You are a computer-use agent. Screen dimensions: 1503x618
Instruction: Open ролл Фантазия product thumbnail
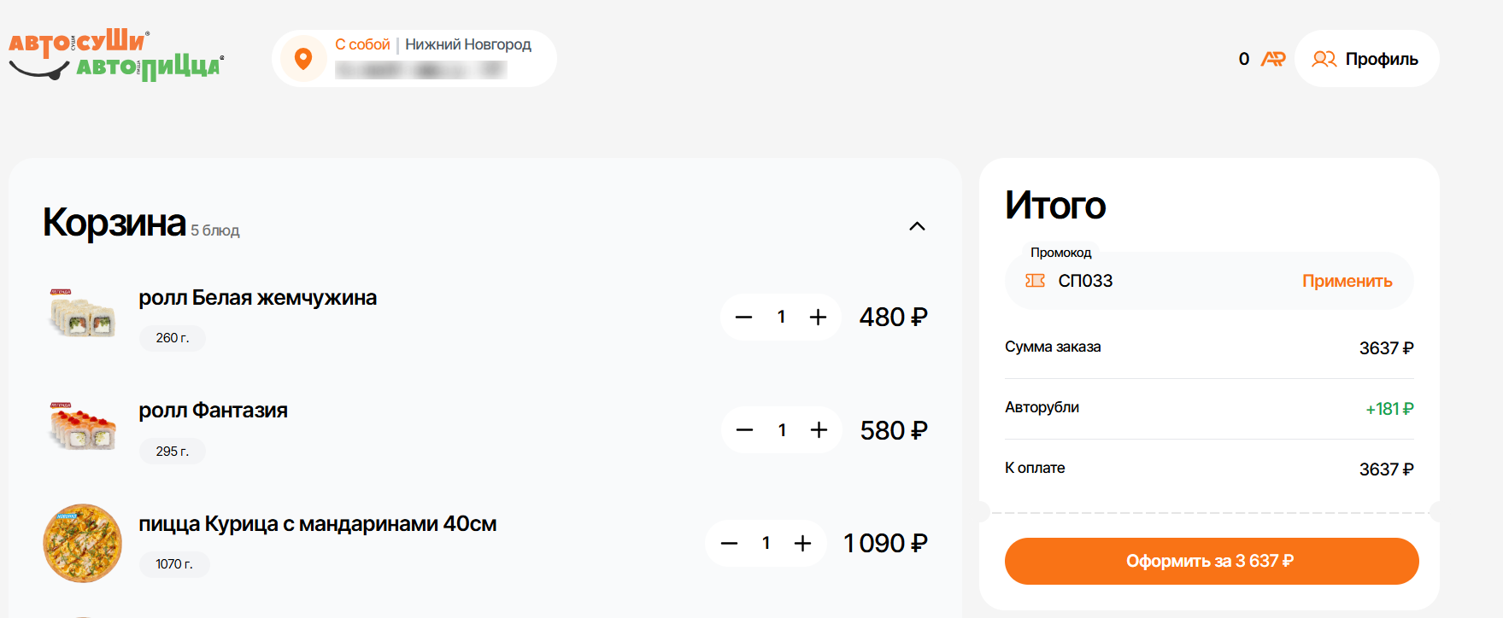click(83, 427)
